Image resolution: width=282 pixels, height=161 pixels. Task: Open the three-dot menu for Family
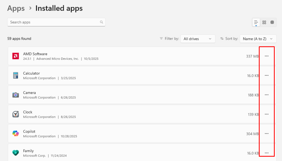(267, 153)
